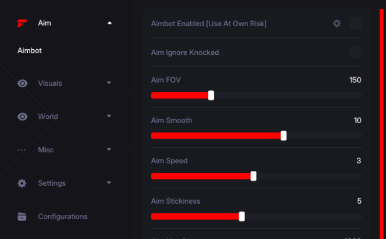Click the red Aim logo icon
The height and width of the screenshot is (239, 386).
(22, 23)
